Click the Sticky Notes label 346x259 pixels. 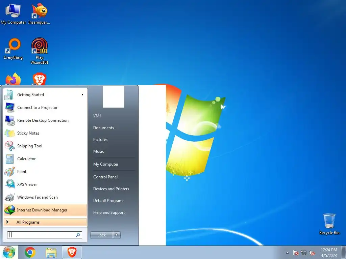tap(28, 133)
